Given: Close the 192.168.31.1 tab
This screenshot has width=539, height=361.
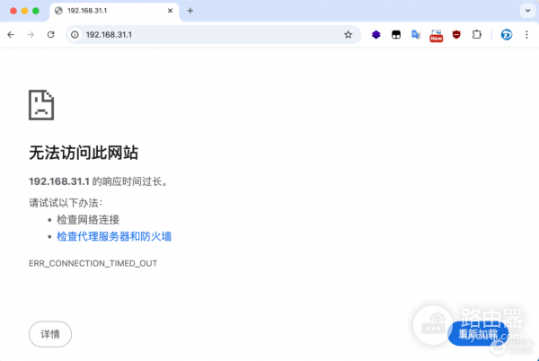Looking at the screenshot, I should (x=170, y=11).
